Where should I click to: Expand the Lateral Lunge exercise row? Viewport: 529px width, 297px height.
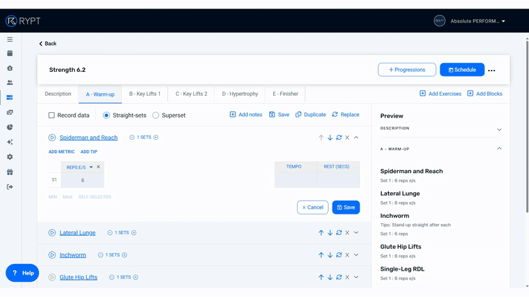[356, 233]
